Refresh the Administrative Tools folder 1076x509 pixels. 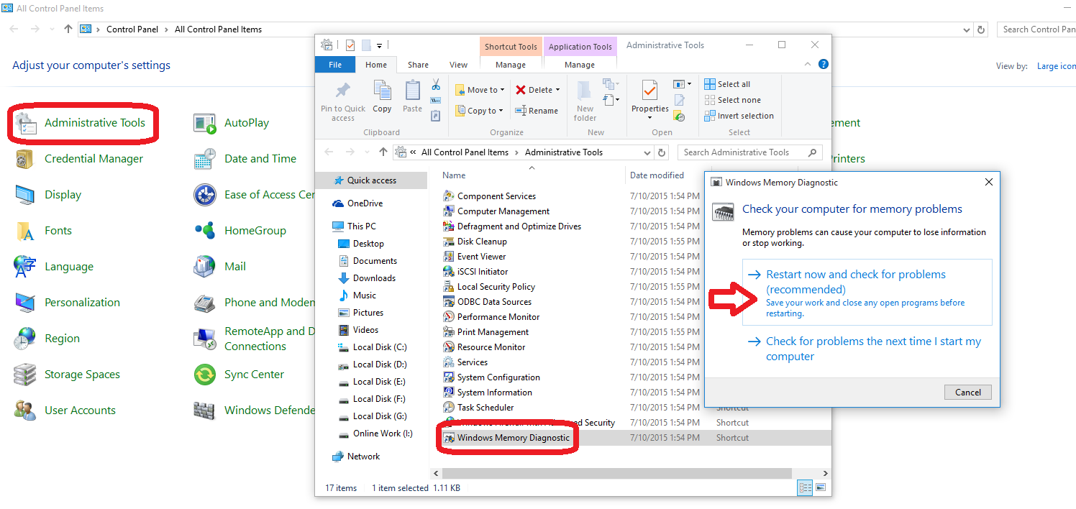tap(662, 152)
